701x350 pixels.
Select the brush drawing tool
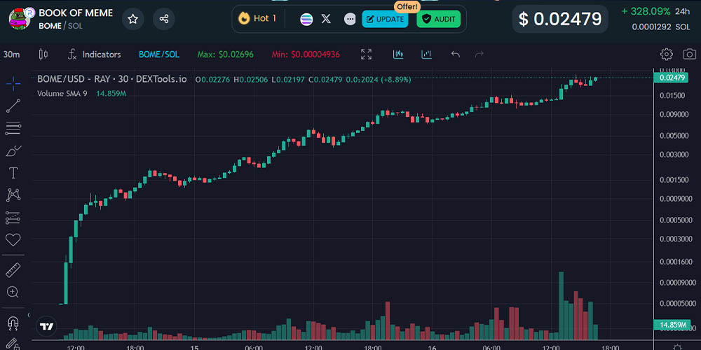click(x=13, y=150)
